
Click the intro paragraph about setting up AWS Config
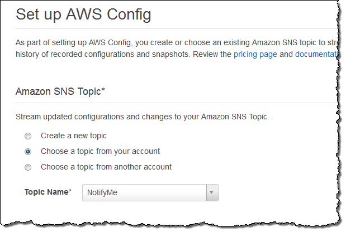click(x=168, y=42)
